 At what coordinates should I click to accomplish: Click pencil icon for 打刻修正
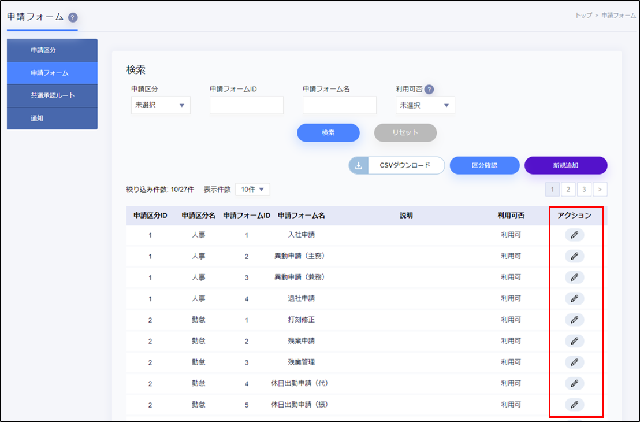(574, 320)
